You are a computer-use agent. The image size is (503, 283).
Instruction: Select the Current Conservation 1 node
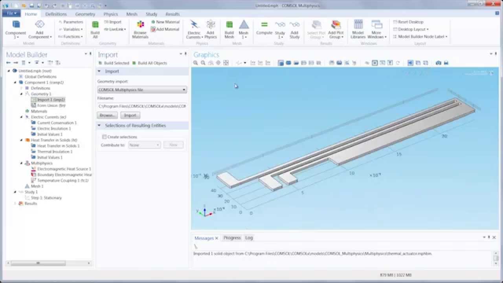tap(54, 123)
